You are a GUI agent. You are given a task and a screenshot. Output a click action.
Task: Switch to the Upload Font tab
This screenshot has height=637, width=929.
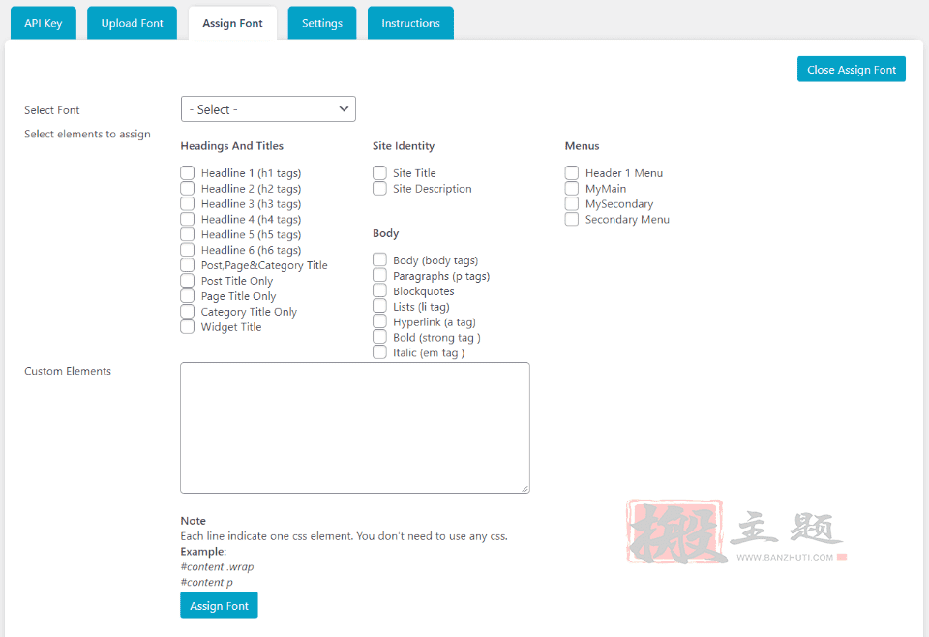tap(132, 23)
